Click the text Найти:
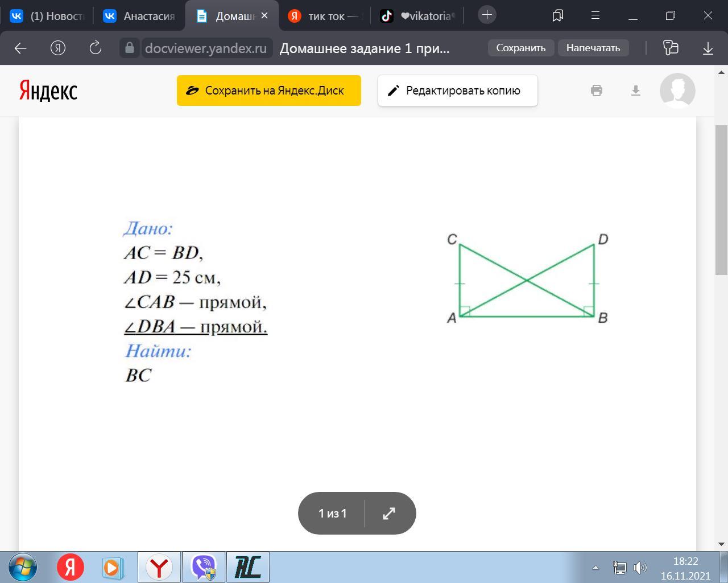The image size is (728, 583). (158, 351)
